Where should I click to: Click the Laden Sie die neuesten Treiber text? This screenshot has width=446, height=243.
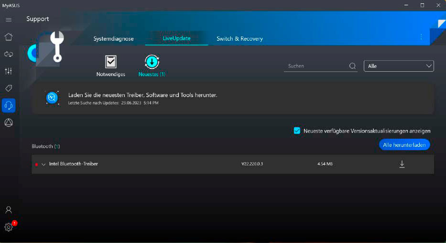(142, 95)
